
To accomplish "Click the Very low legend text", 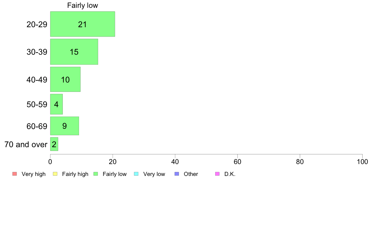I will pyautogui.click(x=154, y=174).
